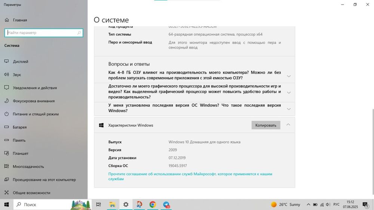This screenshot has width=374, height=210.
Task: Click the Батарея battery icon in the sidebar
Action: (7, 127)
